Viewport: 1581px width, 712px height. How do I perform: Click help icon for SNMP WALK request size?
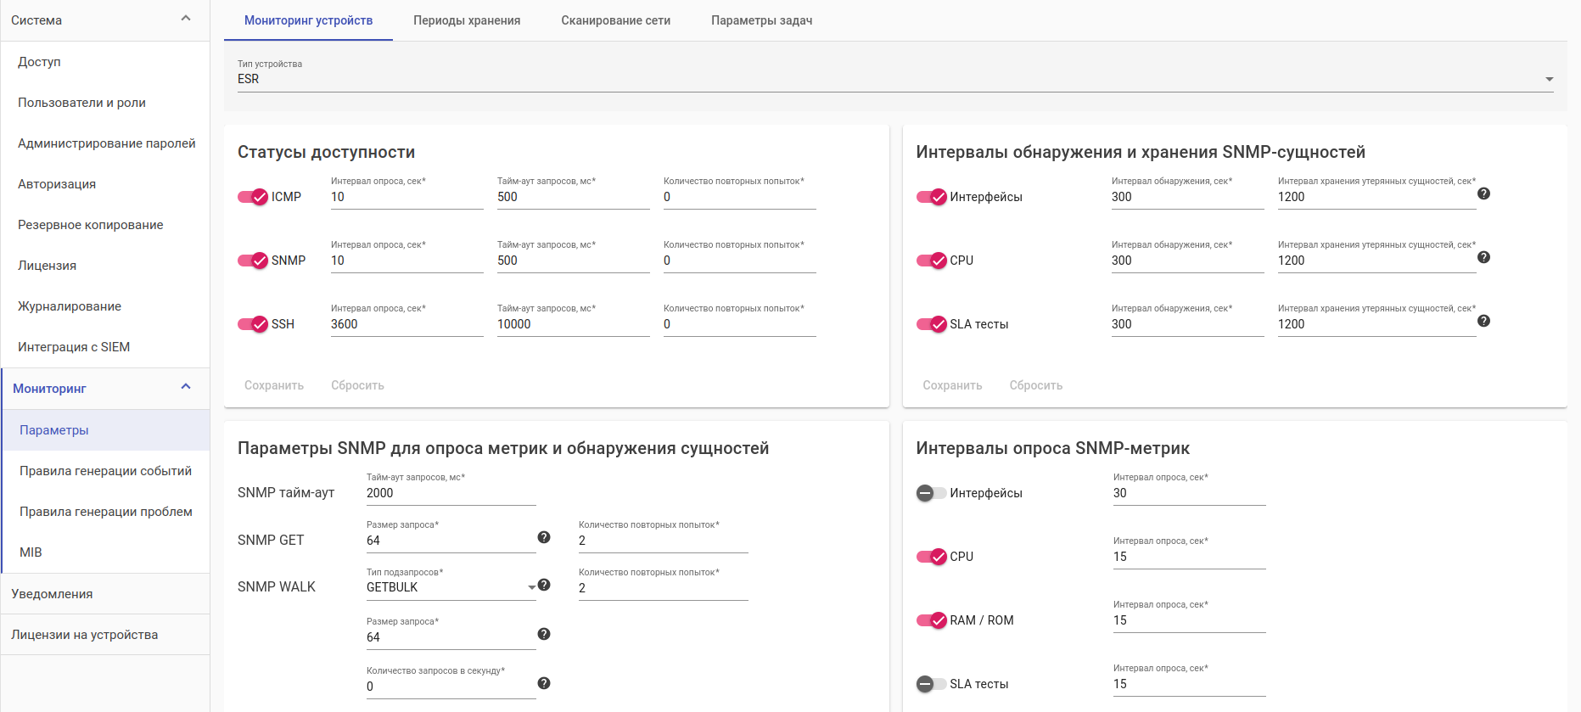(544, 634)
